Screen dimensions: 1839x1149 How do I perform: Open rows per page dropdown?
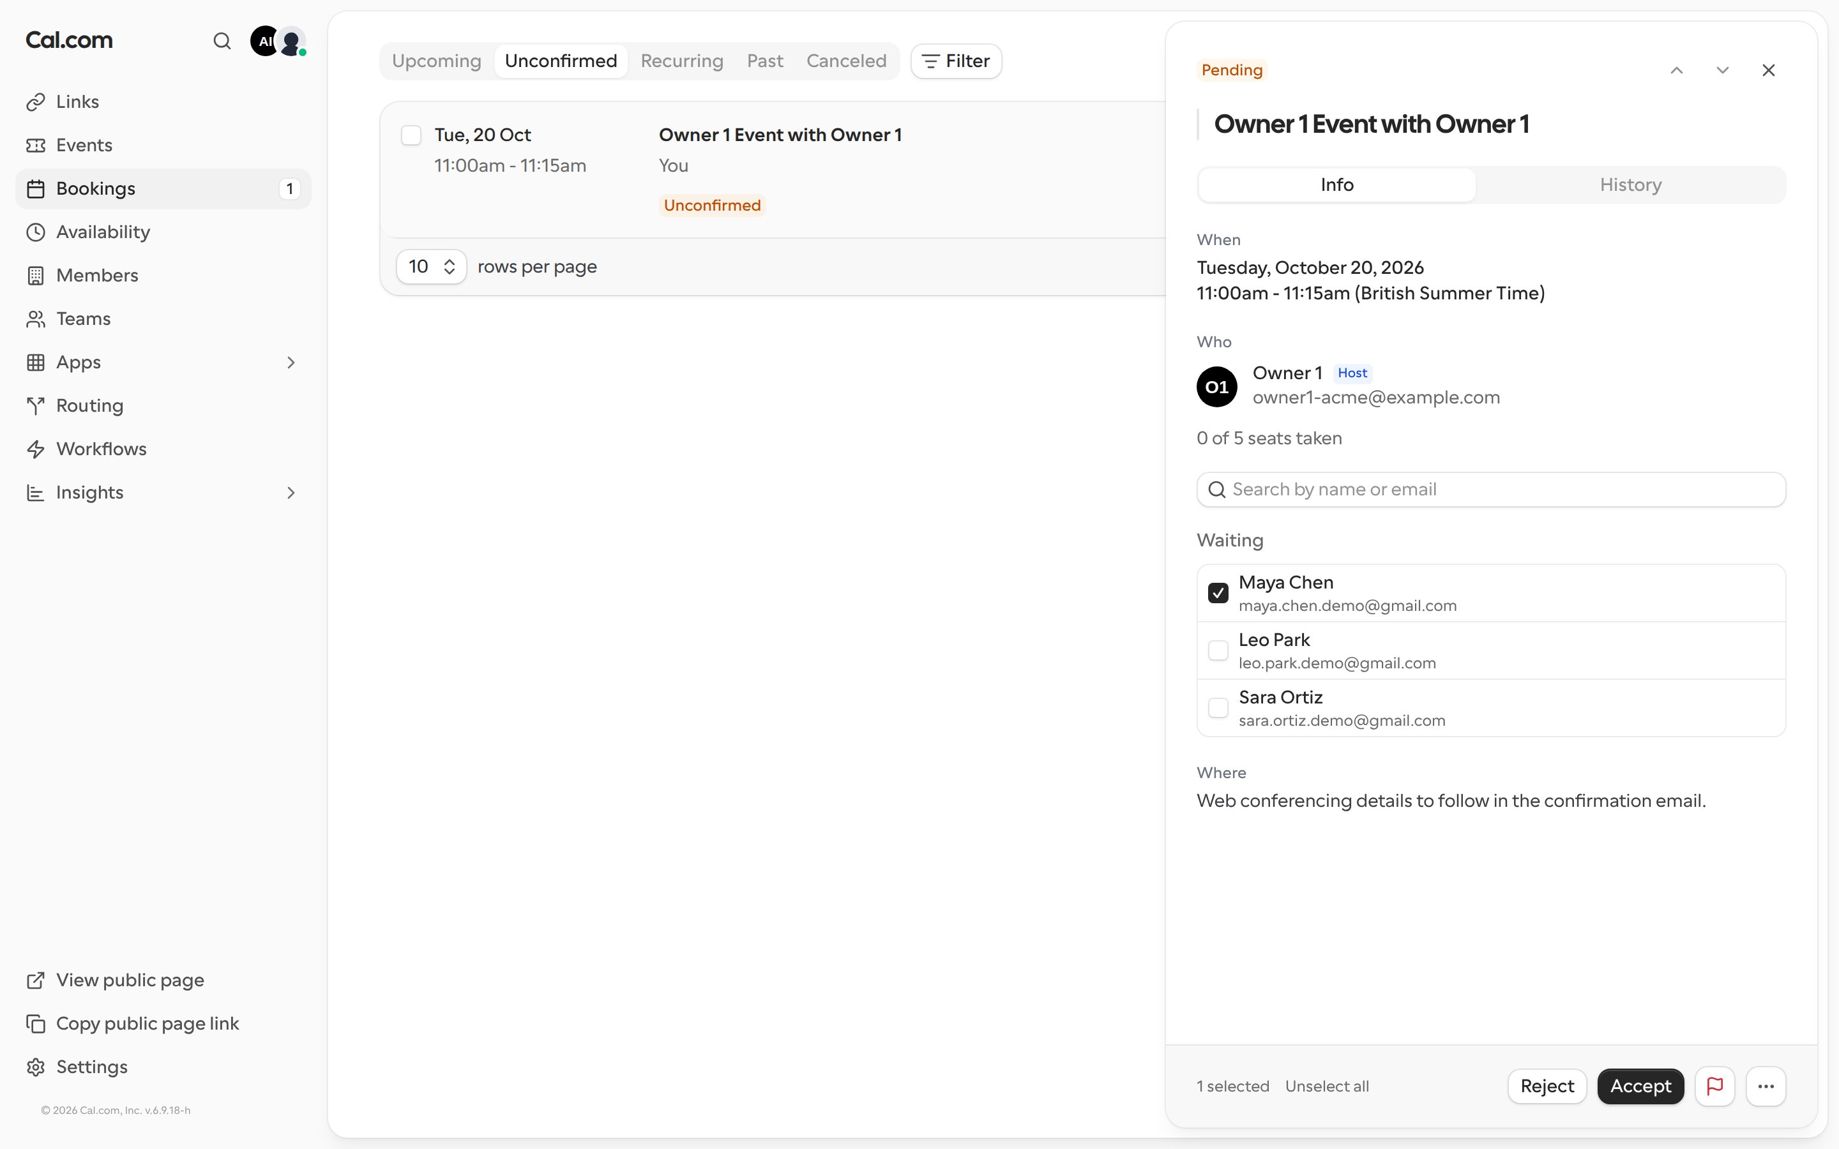[x=431, y=267]
